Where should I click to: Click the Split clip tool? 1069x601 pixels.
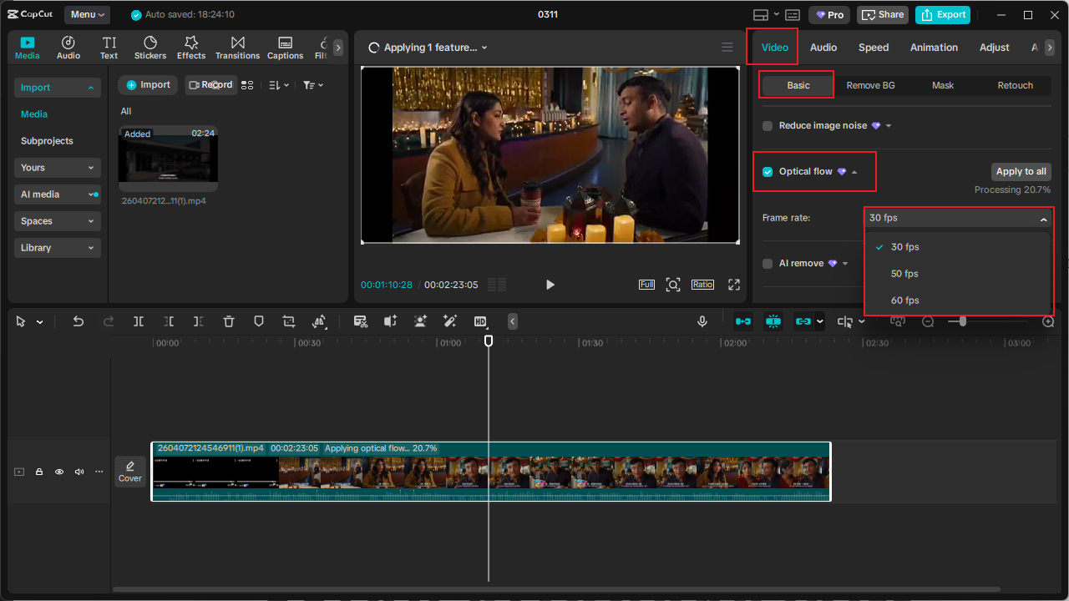click(x=139, y=321)
